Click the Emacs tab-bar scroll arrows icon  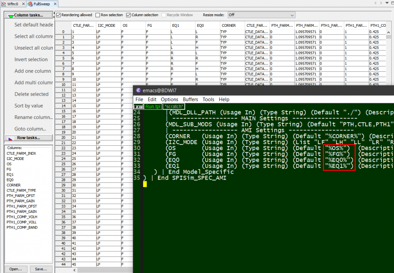[x=138, y=106]
